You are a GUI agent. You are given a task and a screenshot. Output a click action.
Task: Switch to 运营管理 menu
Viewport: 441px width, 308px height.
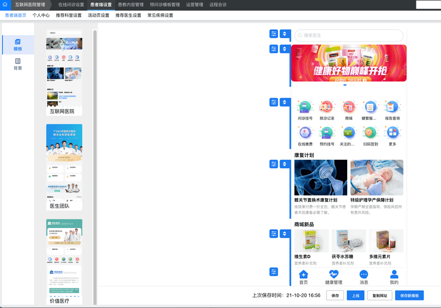(x=194, y=5)
